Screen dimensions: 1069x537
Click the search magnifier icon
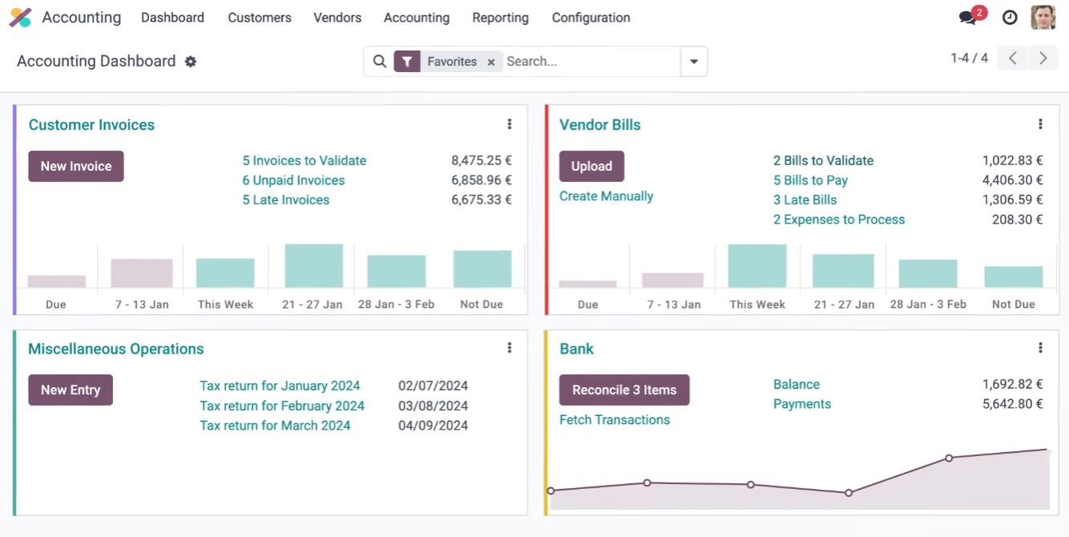[380, 61]
